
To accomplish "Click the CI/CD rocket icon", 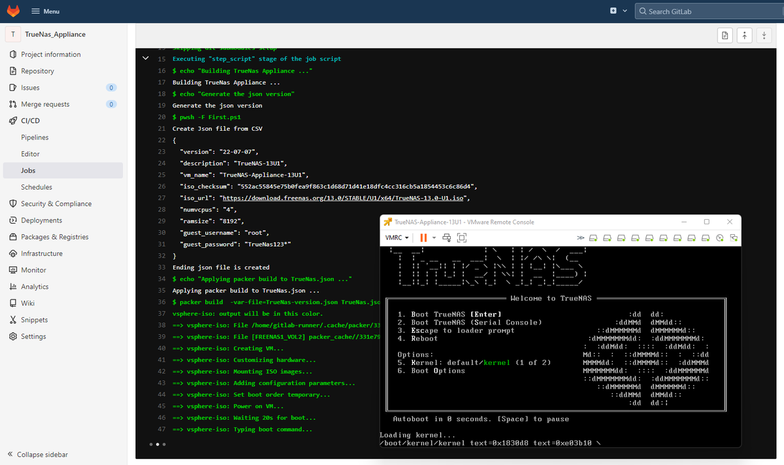I will click(x=13, y=120).
